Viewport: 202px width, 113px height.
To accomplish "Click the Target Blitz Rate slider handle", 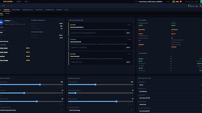I will pyautogui.click(x=95, y=85).
